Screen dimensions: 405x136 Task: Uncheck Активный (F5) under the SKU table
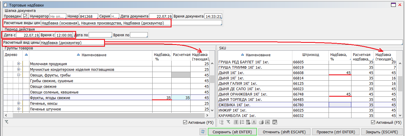tap(373, 122)
